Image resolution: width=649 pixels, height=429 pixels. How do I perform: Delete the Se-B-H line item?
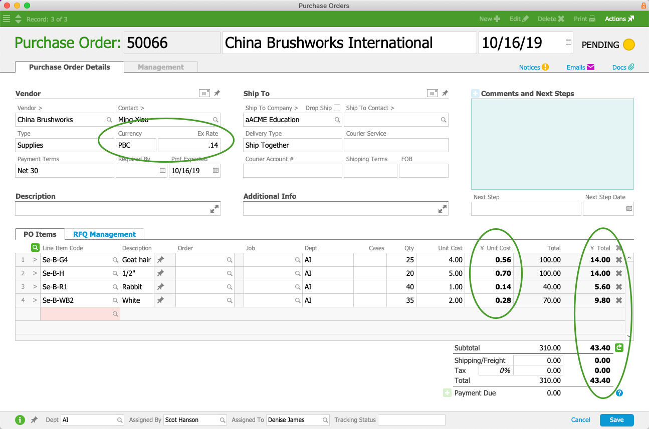tap(619, 273)
